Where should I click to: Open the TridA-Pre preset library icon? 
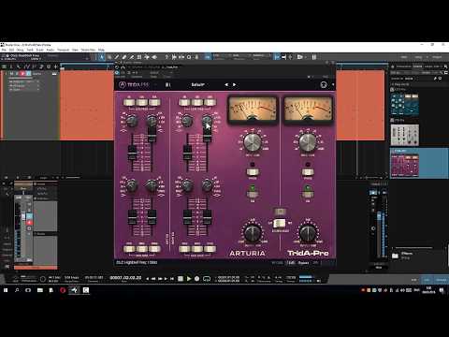167,85
